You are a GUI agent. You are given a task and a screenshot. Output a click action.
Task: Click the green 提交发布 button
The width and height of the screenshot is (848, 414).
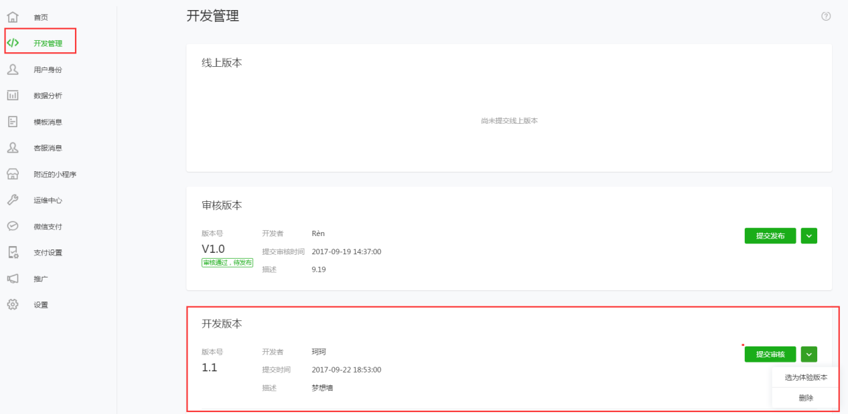click(x=770, y=235)
